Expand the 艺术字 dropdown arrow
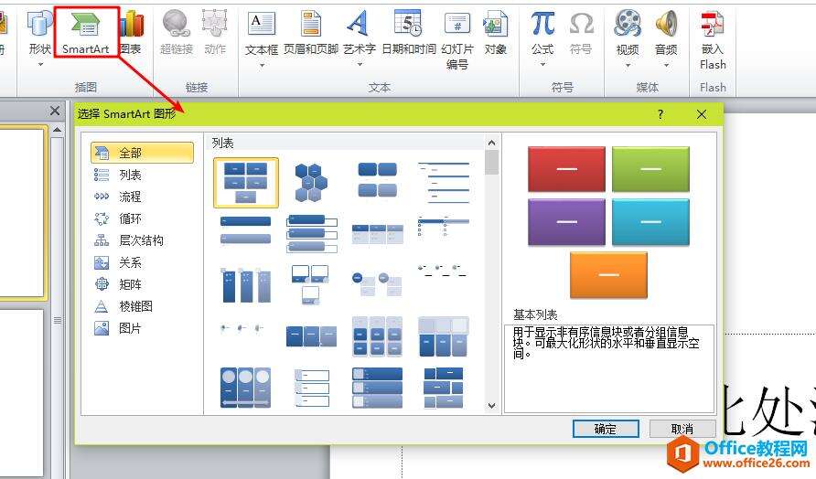This screenshot has height=479, width=816. [x=360, y=65]
